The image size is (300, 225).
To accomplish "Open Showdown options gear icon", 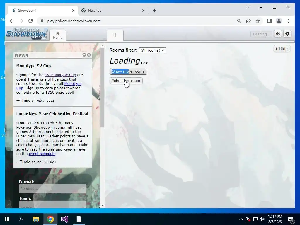I will [x=287, y=34].
